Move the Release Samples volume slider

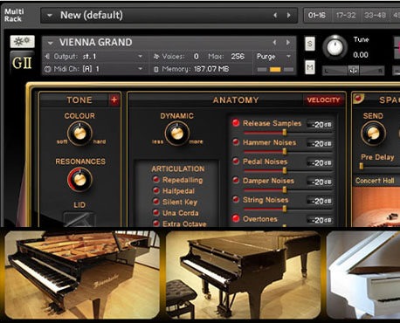285,133
